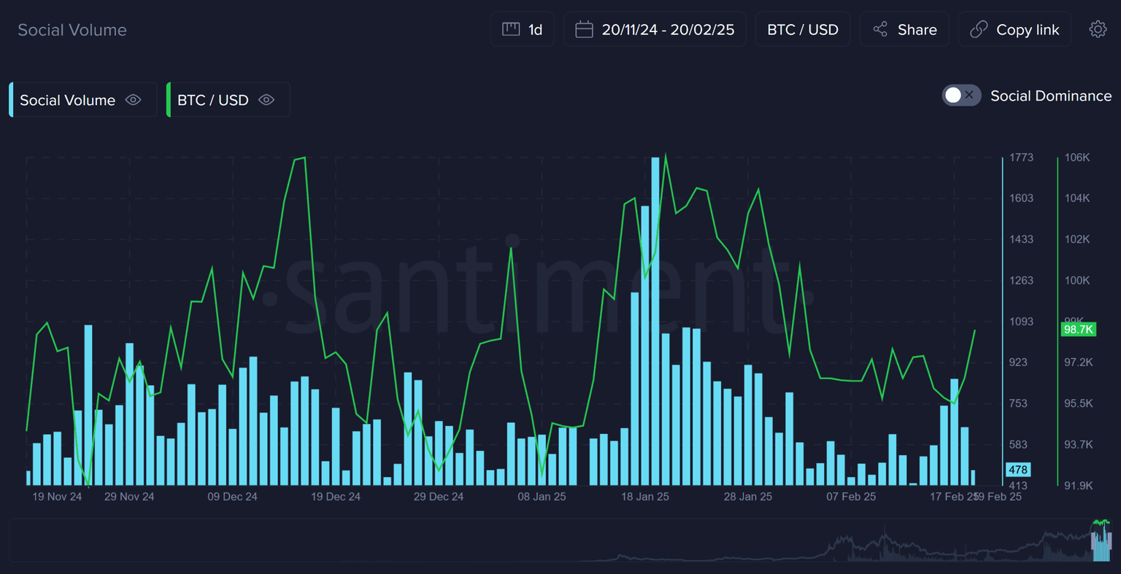
Task: Select the BTC / USD metric tab
Action: tap(212, 100)
